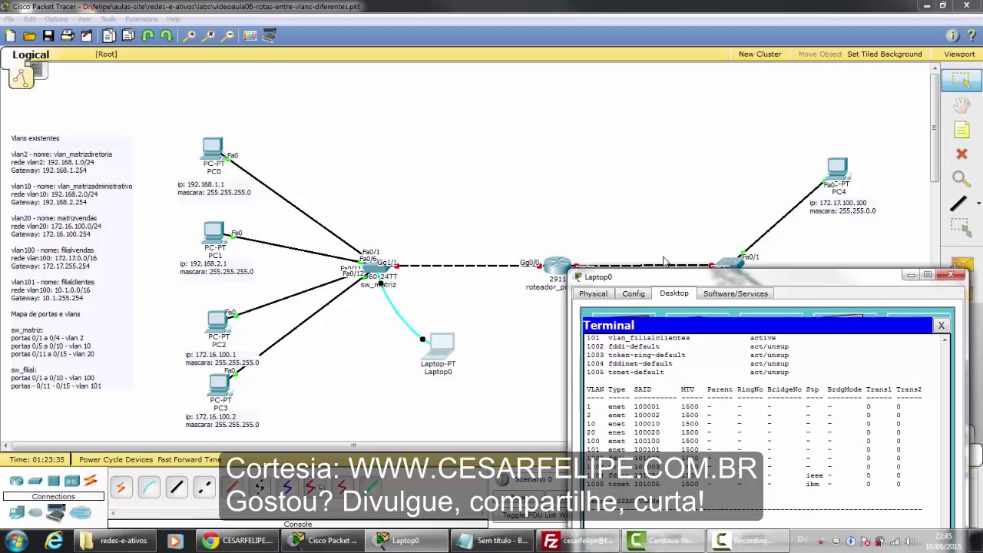Open the Tools menu
The width and height of the screenshot is (983, 553).
108,19
